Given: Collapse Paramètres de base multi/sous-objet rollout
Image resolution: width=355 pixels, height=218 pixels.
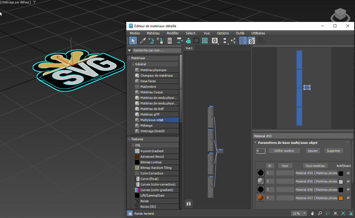Looking at the screenshot, I should [255, 143].
